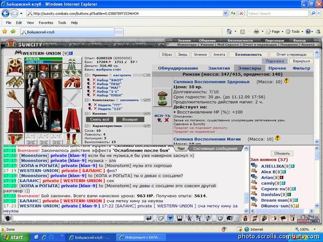The width and height of the screenshot is (323, 242).
Task: Collapse the Приемы section
Action: 87,75
